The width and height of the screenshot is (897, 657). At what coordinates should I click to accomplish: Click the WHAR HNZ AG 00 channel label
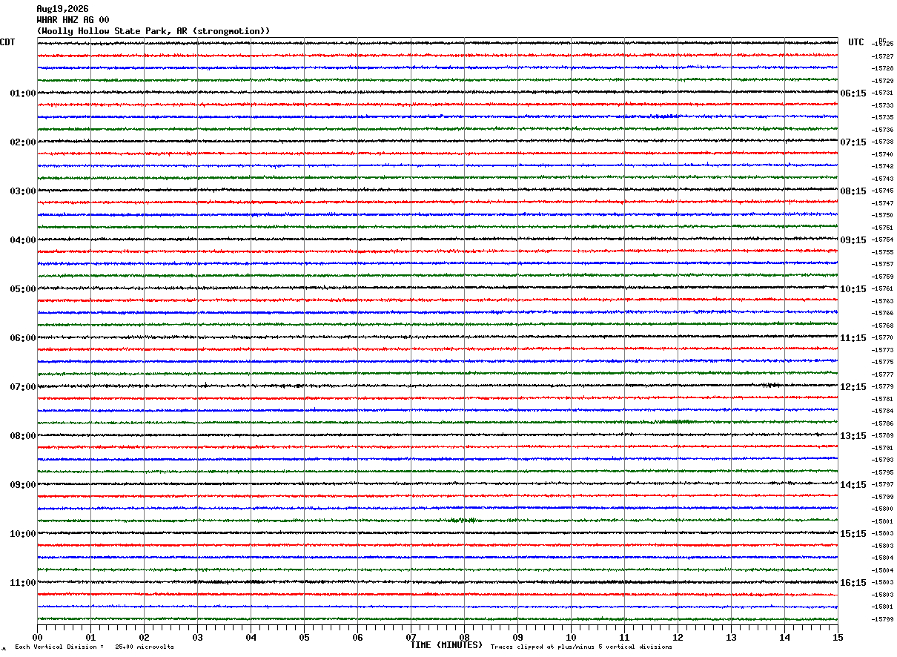pyautogui.click(x=73, y=20)
